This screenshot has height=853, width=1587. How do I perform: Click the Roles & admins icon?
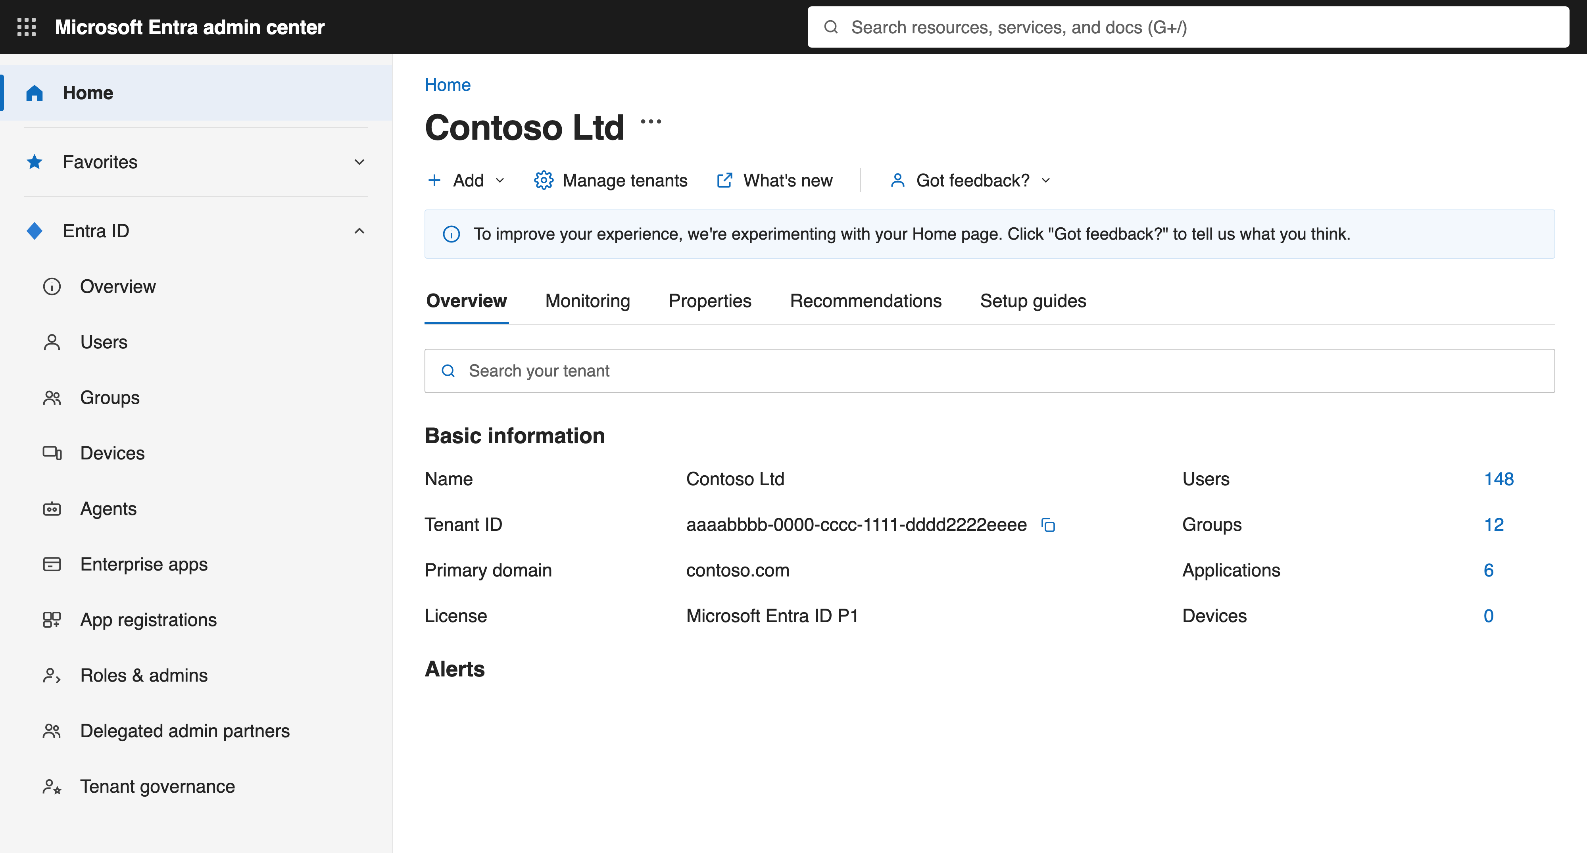tap(52, 676)
